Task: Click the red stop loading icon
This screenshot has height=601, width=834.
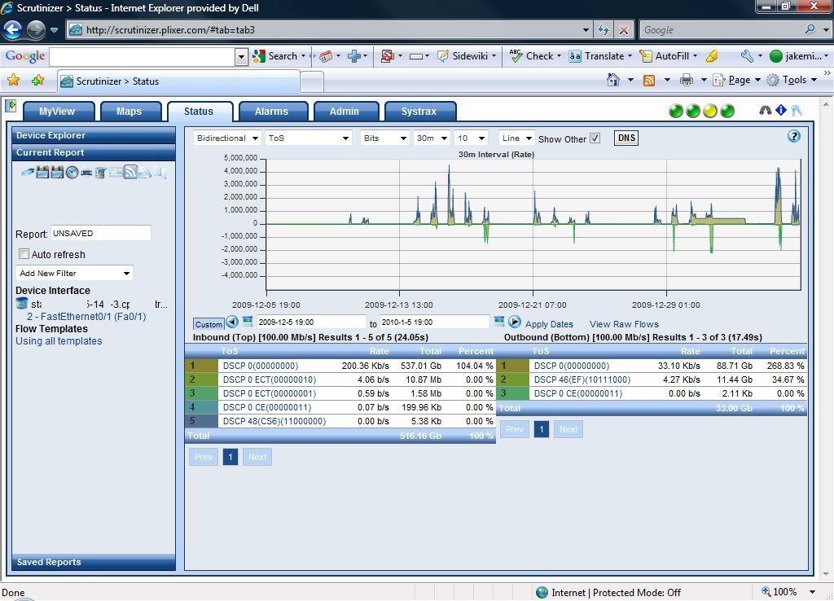Action: tap(623, 30)
